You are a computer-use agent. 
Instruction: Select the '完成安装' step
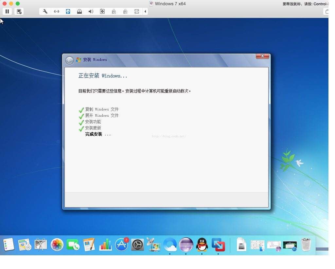pos(98,134)
